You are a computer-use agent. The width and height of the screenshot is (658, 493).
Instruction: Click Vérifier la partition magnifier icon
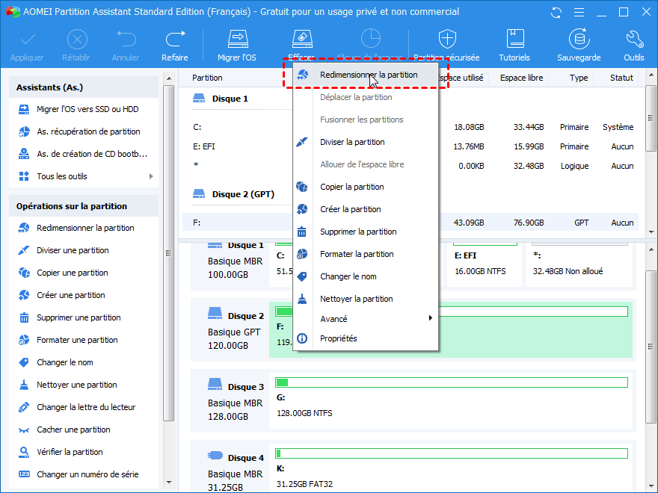[24, 452]
